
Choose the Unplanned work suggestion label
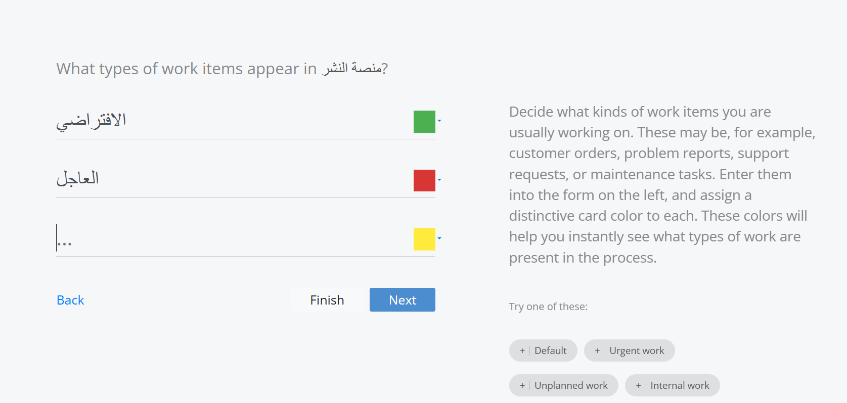coord(571,385)
